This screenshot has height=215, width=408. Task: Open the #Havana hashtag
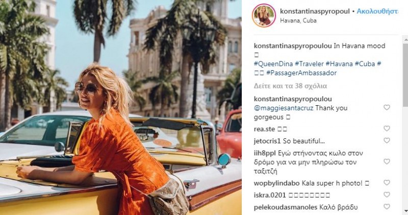pyautogui.click(x=339, y=64)
